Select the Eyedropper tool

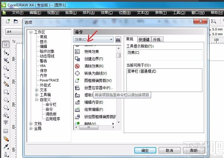point(6,147)
